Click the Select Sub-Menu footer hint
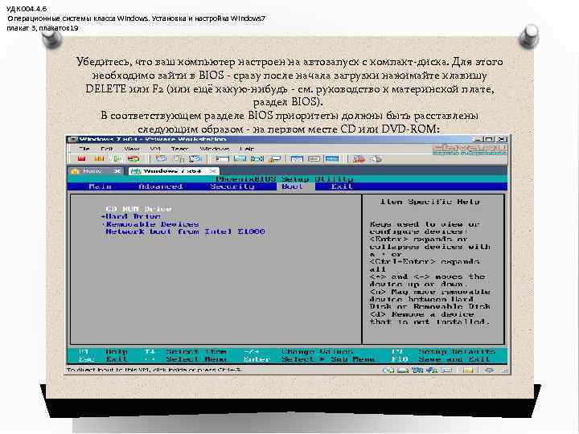The image size is (579, 434). 328,359
